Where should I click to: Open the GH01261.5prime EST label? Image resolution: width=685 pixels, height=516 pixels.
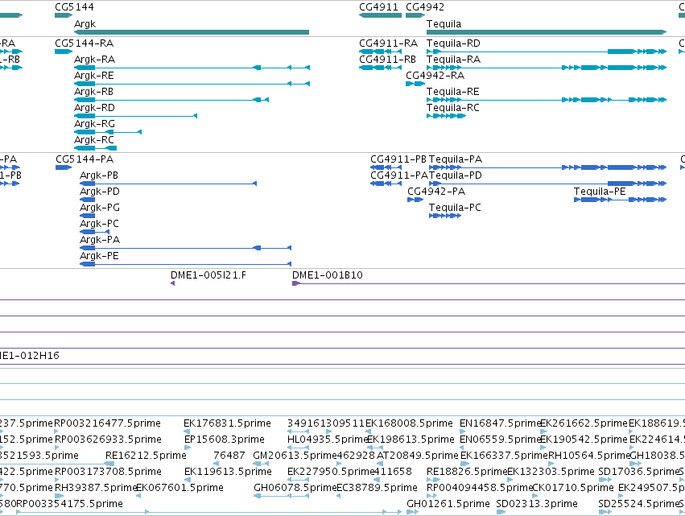[448, 504]
